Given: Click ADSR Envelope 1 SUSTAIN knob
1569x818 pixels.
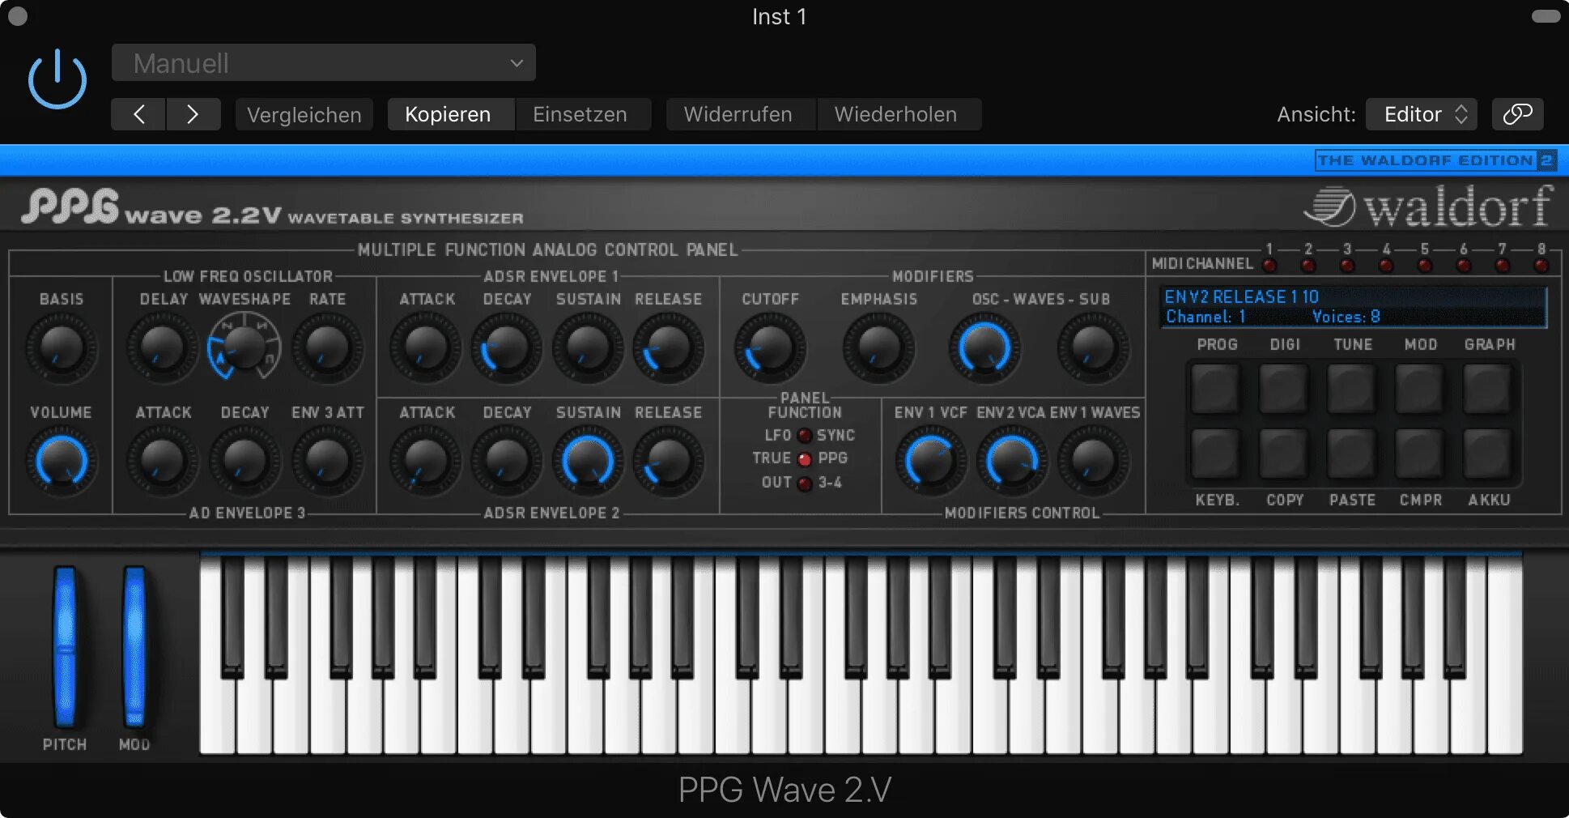Looking at the screenshot, I should 588,347.
